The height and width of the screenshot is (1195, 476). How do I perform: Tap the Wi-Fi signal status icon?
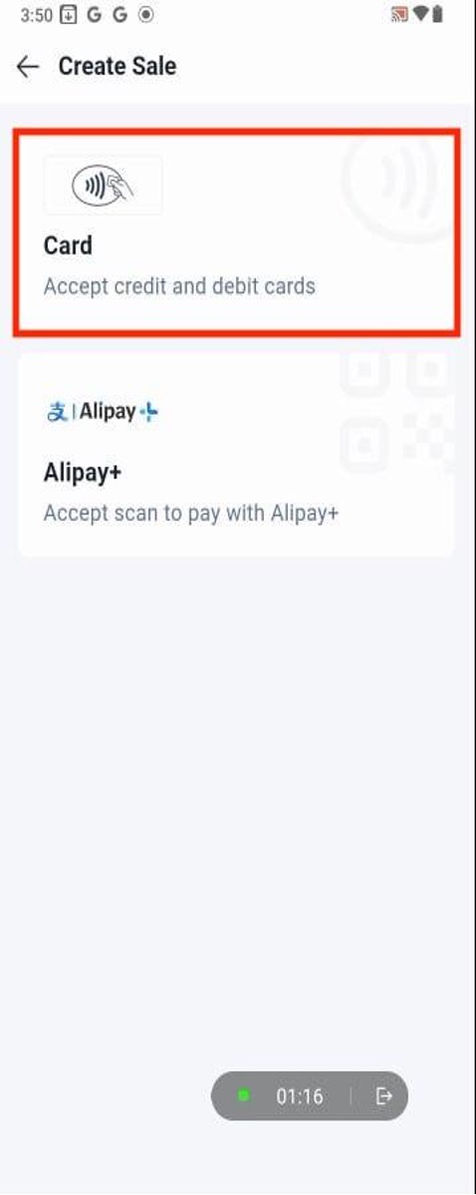click(419, 15)
